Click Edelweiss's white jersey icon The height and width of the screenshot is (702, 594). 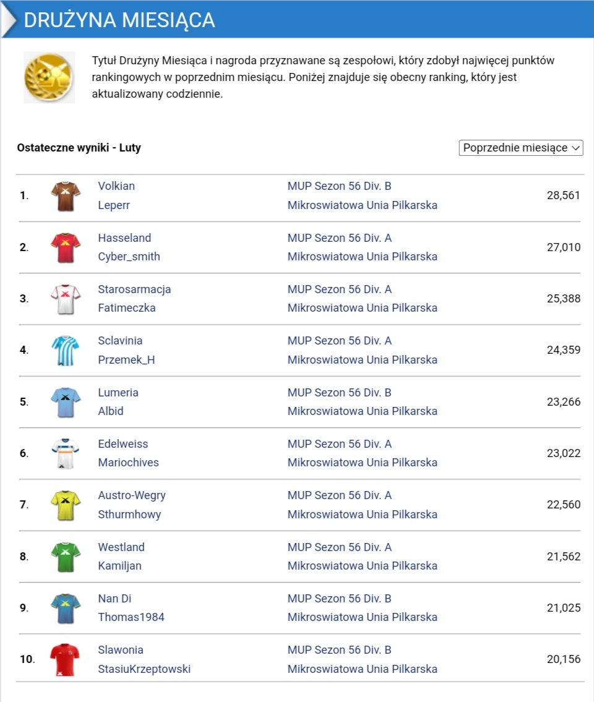(x=66, y=453)
